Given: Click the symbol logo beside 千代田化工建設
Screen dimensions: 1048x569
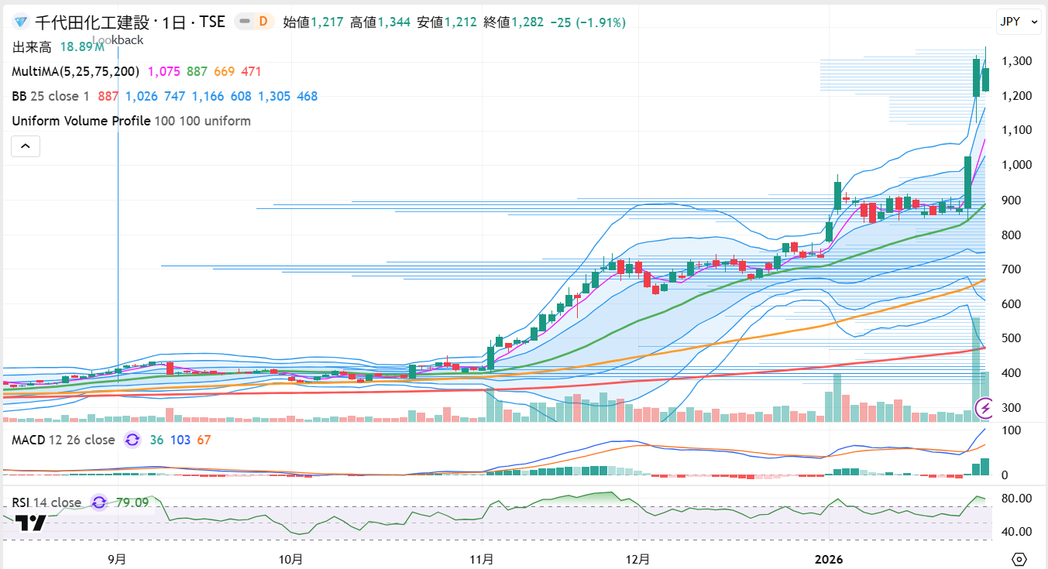Looking at the screenshot, I should point(21,22).
